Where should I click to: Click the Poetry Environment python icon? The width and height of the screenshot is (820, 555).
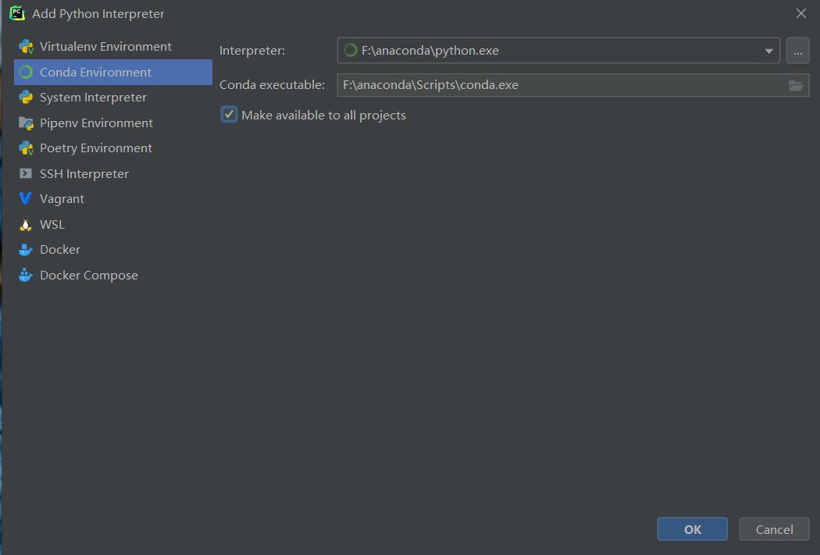pyautogui.click(x=26, y=148)
